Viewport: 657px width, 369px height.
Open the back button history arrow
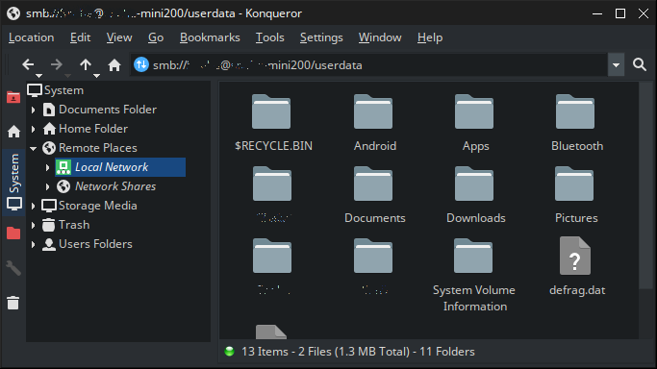[39, 76]
